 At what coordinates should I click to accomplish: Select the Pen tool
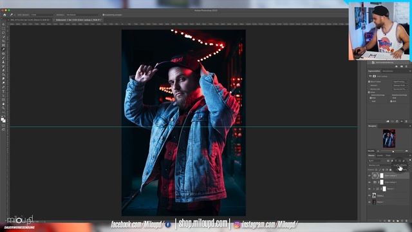coord(3,87)
